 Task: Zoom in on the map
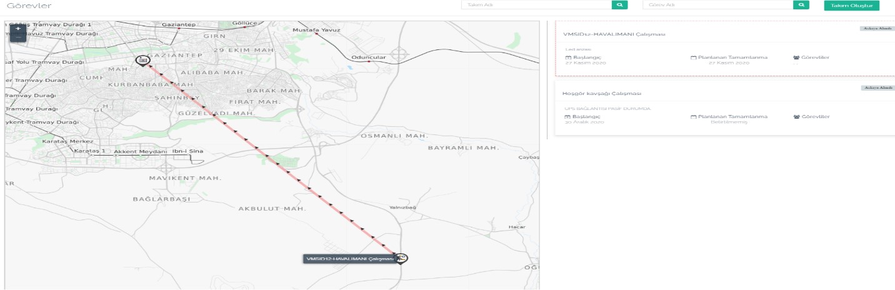pyautogui.click(x=18, y=29)
